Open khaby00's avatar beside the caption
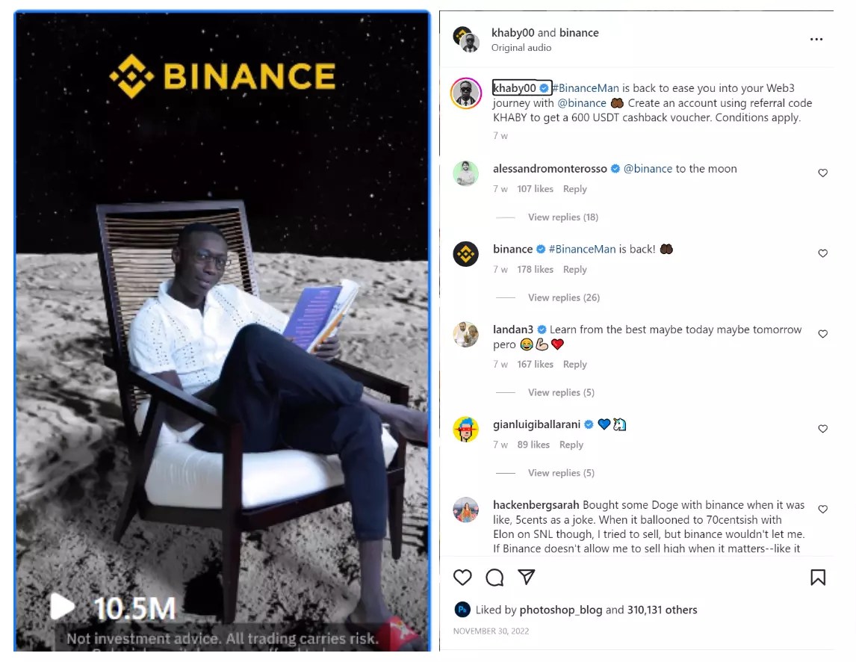 [x=465, y=93]
